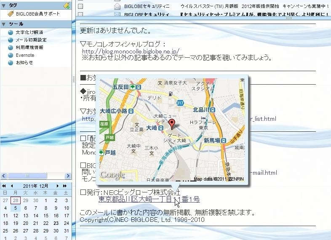Click link ending in -mail.html

(263, 173)
